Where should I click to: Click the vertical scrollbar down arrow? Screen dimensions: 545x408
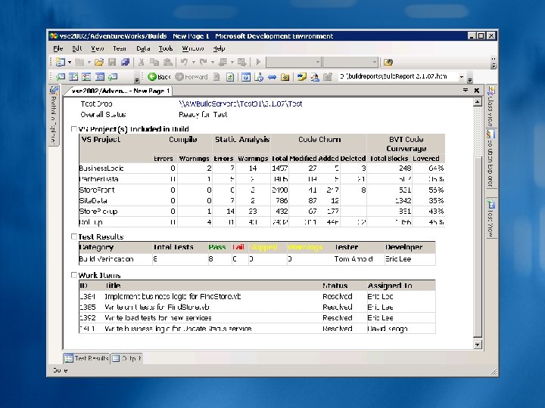(477, 345)
